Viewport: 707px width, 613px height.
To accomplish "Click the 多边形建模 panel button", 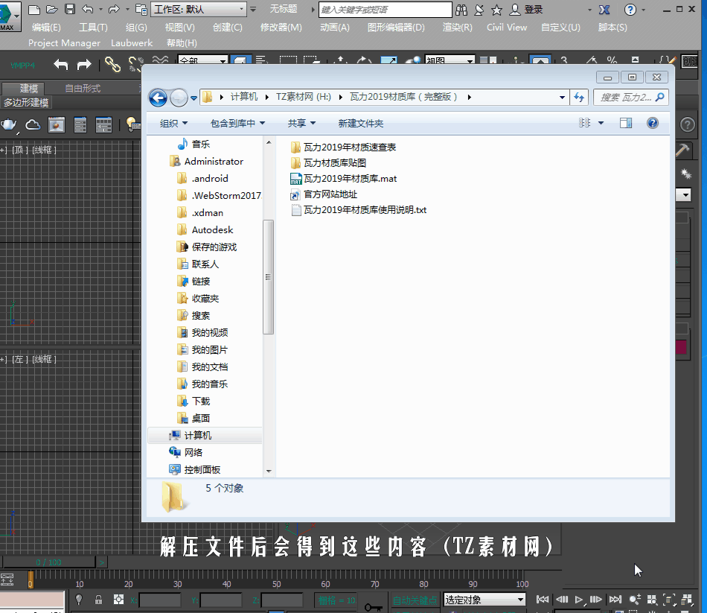I will pos(26,103).
